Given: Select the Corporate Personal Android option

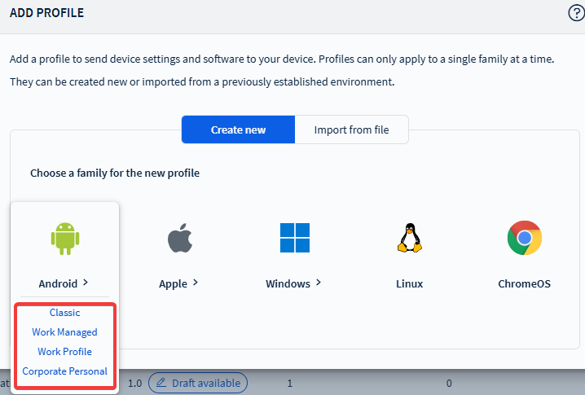Looking at the screenshot, I should (x=64, y=371).
